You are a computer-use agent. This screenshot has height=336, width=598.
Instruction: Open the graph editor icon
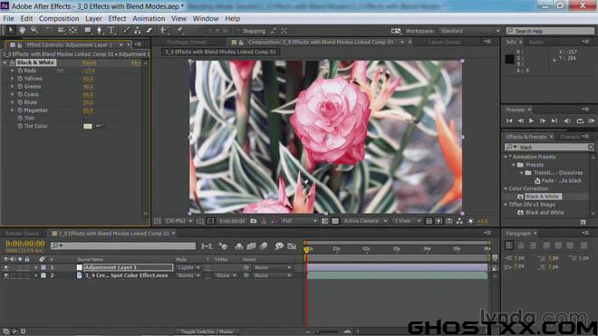[x=292, y=246]
